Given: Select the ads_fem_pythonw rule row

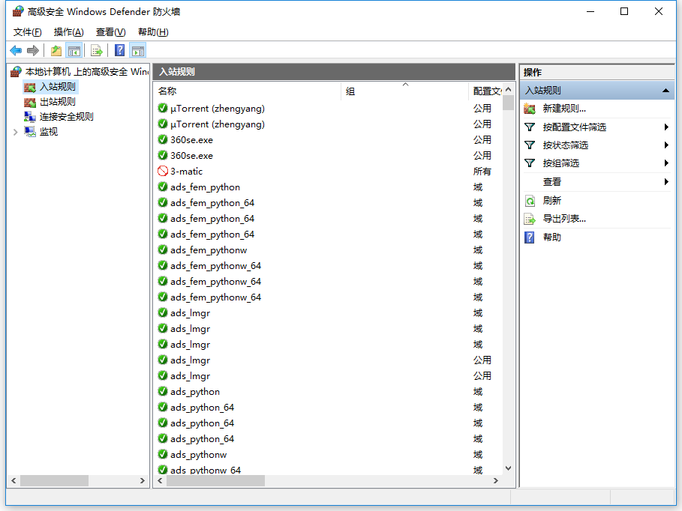Looking at the screenshot, I should tap(329, 250).
